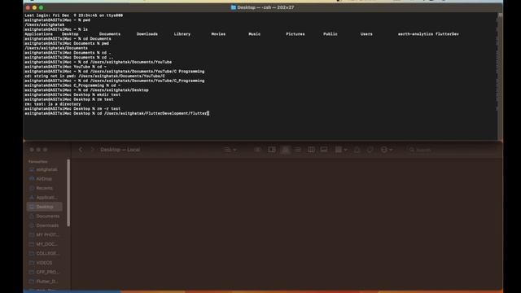Open MY PHOT... folder in Finder sidebar
This screenshot has width=521, height=293.
44,234
